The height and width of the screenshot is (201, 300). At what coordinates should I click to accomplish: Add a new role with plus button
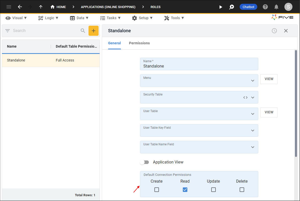(94, 31)
